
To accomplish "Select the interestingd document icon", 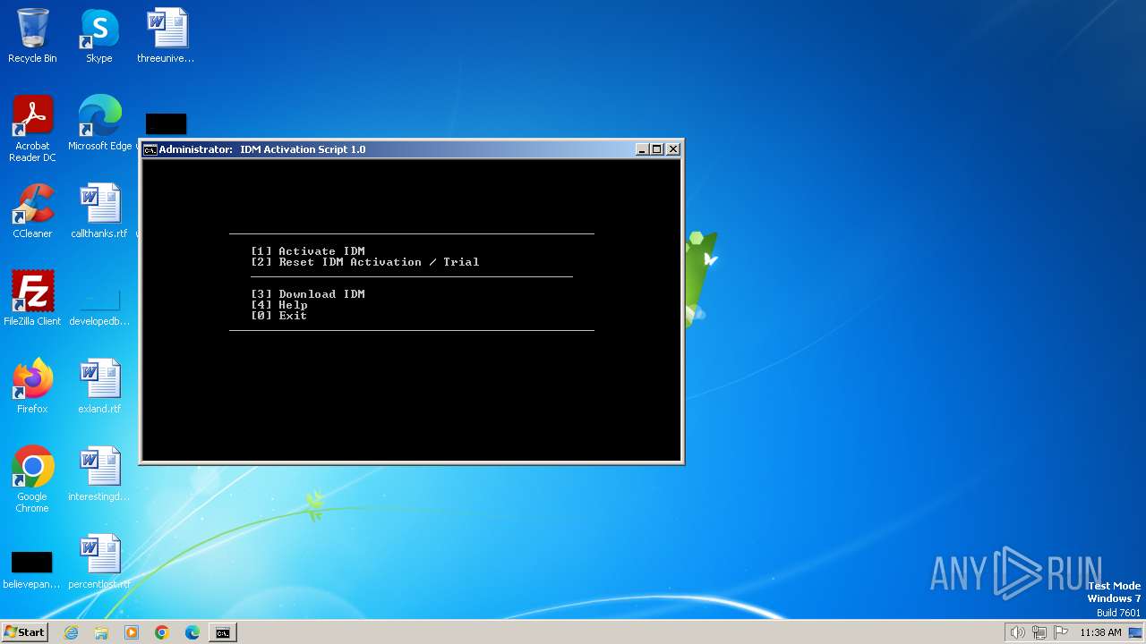I will [x=99, y=474].
